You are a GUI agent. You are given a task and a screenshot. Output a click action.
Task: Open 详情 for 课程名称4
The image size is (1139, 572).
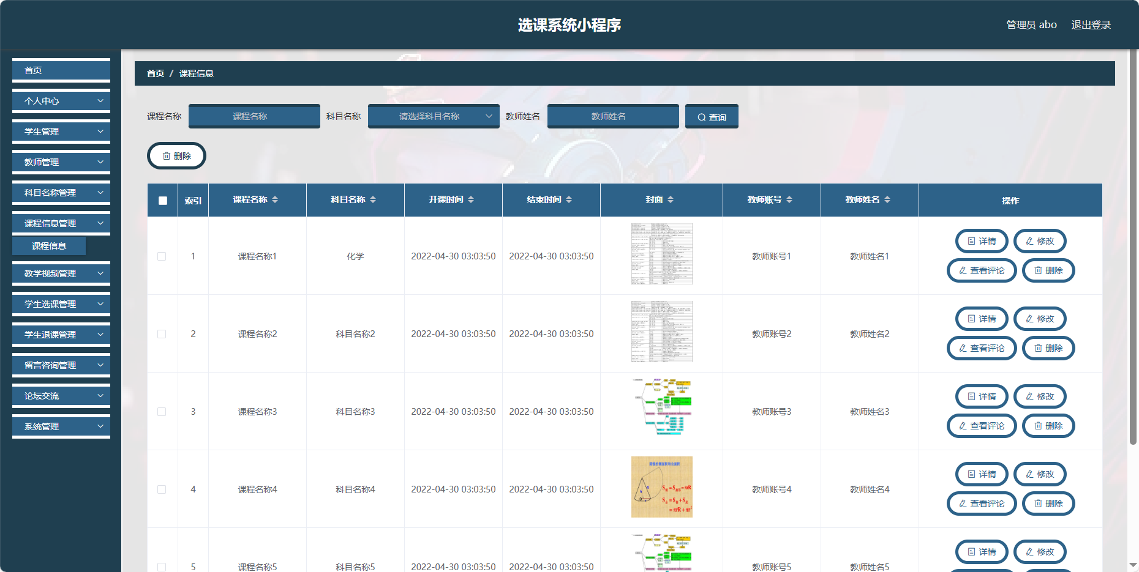tap(982, 474)
